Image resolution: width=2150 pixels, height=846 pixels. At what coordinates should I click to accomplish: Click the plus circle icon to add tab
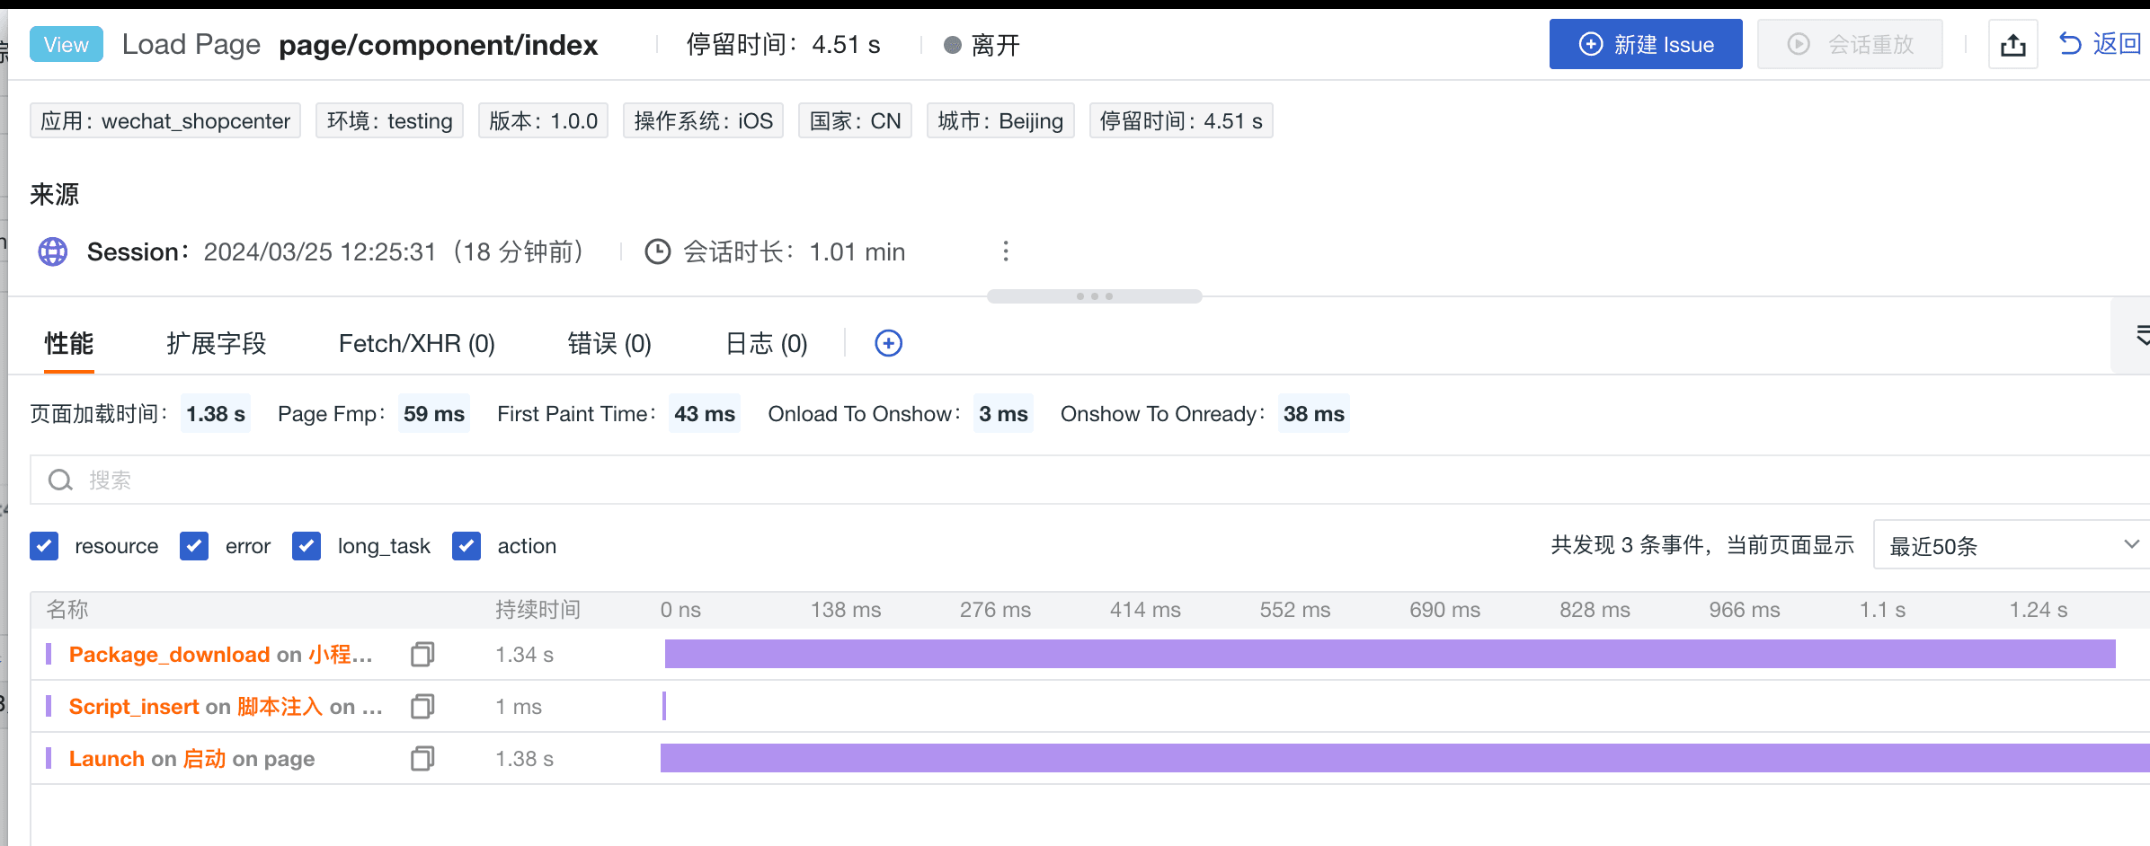point(889,343)
